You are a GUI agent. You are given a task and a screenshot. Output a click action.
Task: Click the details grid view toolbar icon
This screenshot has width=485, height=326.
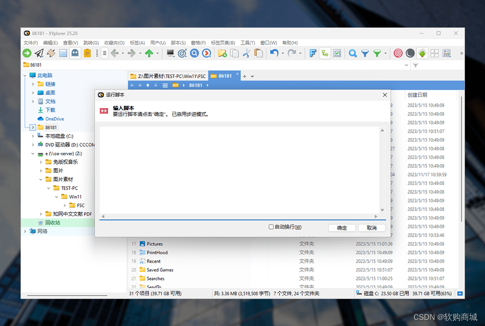447,53
